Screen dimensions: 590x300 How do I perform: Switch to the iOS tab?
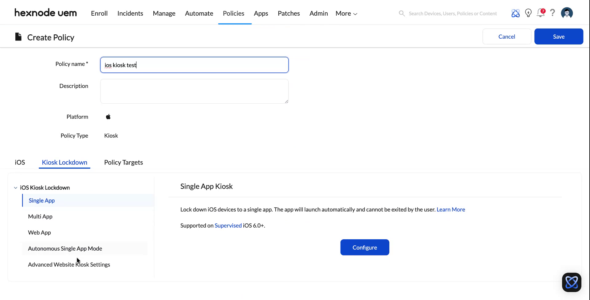click(20, 162)
